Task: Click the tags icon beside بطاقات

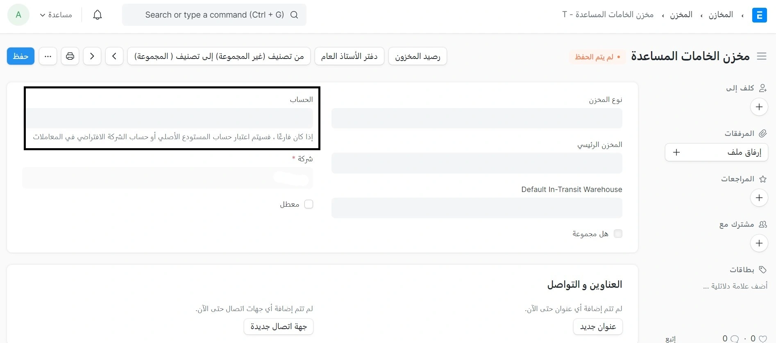Action: click(762, 269)
